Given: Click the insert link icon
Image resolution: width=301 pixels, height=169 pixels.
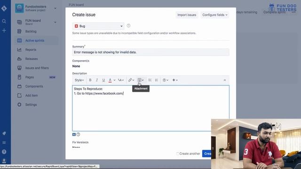Looking at the screenshot, I should [x=130, y=80].
